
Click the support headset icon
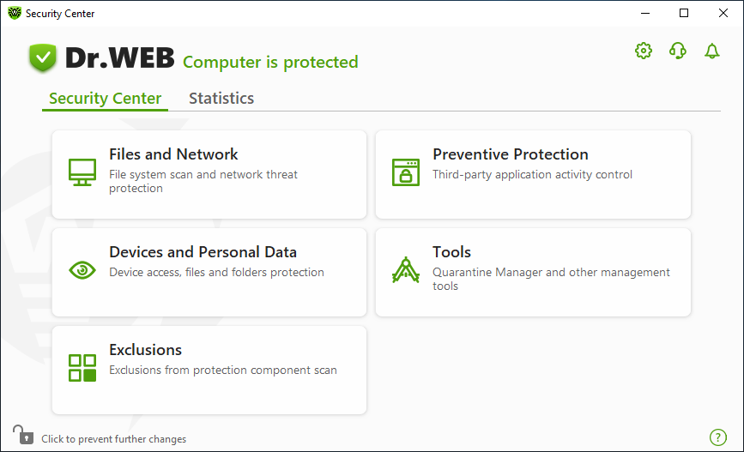pos(678,51)
